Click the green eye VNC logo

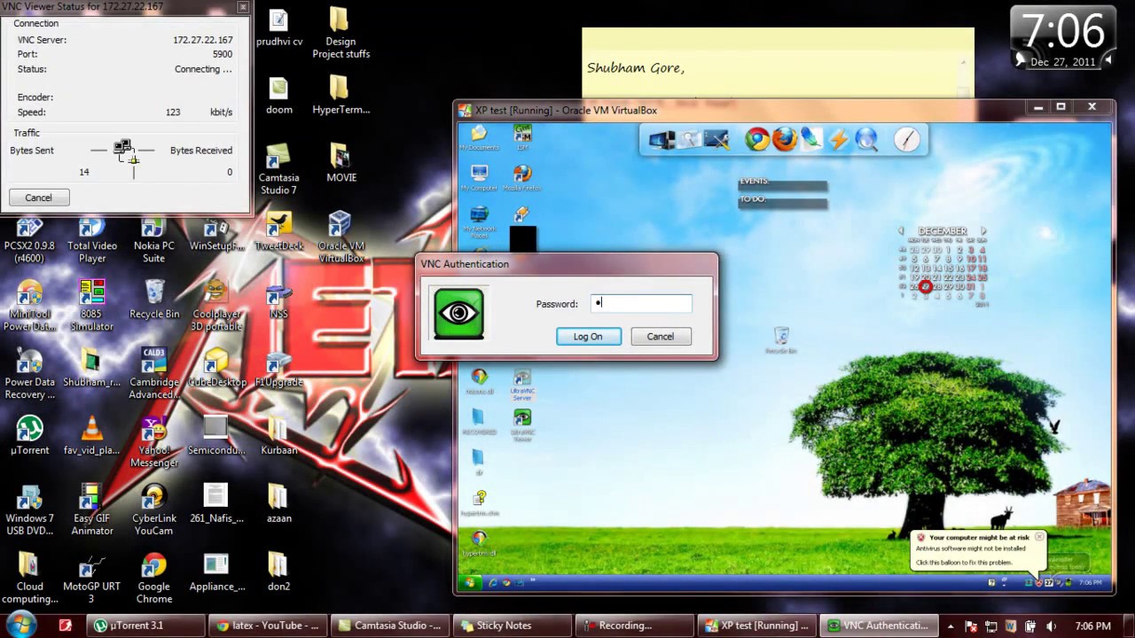458,313
